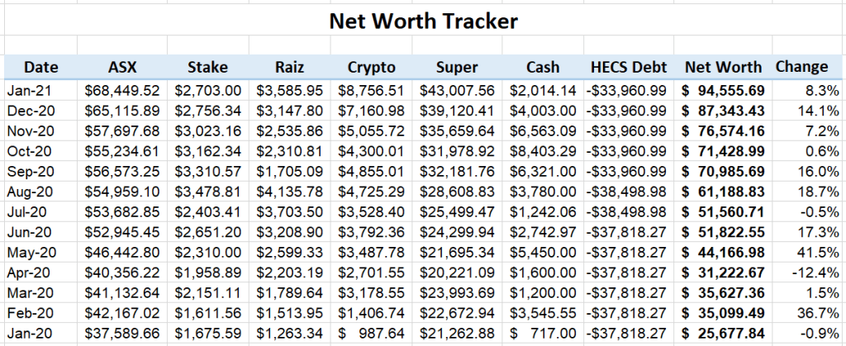Select the ASX value $65,115.89 for Dec-20
This screenshot has width=846, height=346.
121,110
